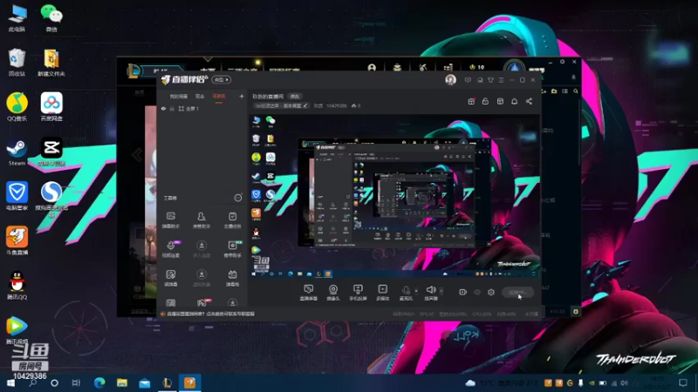Click the folder icon in League friends panel
The width and height of the screenshot is (698, 392).
click(x=554, y=91)
